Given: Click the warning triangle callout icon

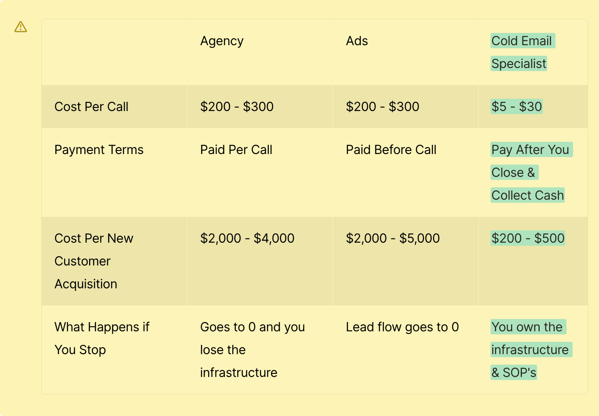Looking at the screenshot, I should coord(21,27).
